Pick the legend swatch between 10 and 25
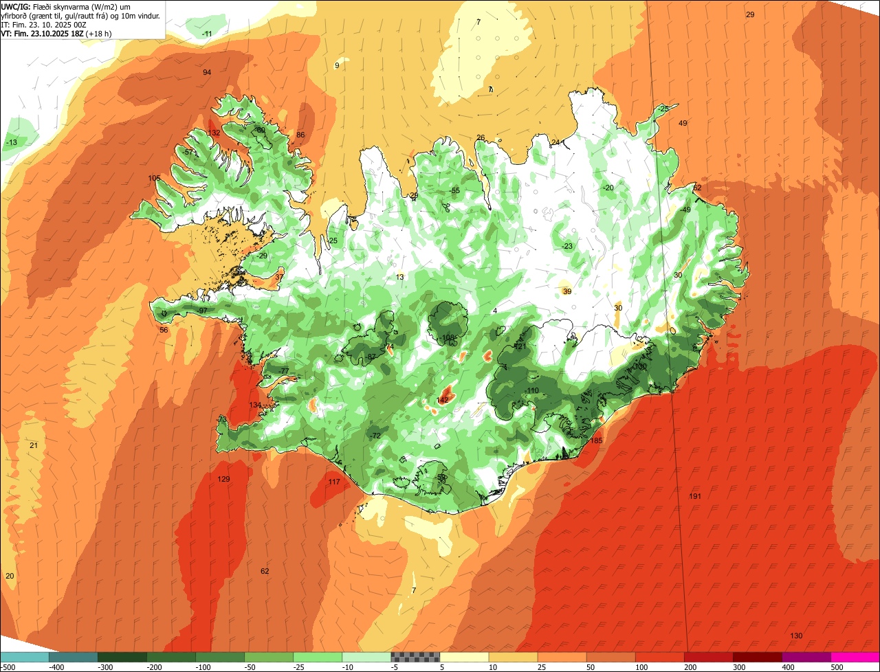The width and height of the screenshot is (880, 672). coord(513,658)
